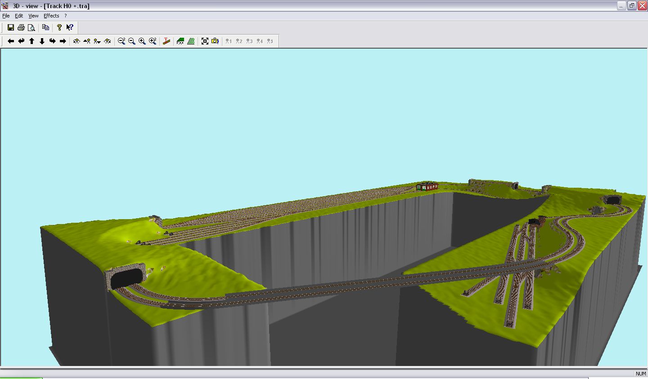648x379 pixels.
Task: Click the plain left arrow navigation icon
Action: coord(11,41)
